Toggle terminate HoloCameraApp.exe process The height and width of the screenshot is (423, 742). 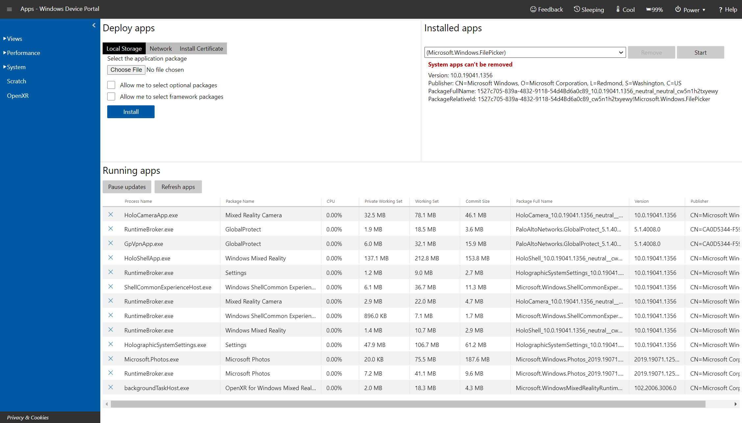(x=111, y=215)
